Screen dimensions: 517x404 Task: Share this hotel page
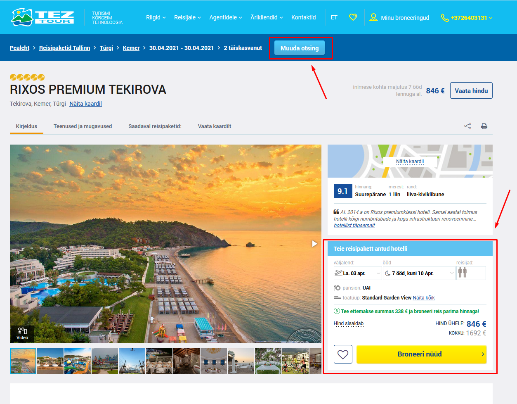[x=467, y=126]
